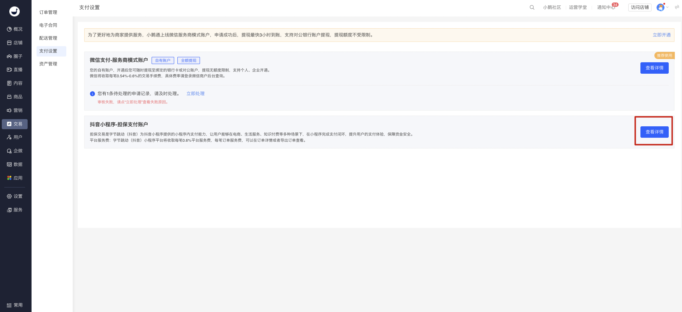Go to 订单管理 submenu
Screen dimensions: 682x312
tap(48, 13)
